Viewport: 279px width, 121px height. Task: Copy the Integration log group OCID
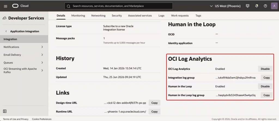(266, 78)
